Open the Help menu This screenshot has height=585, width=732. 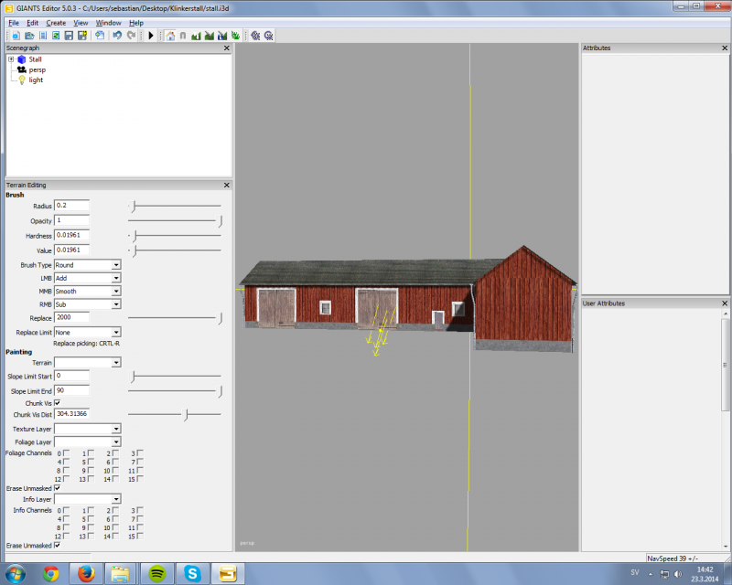136,23
